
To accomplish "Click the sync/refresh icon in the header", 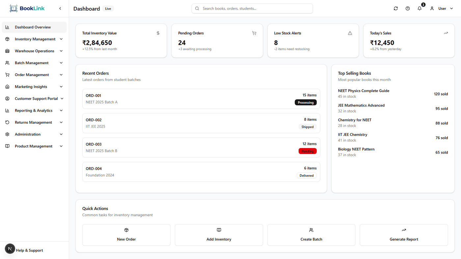I will 395,8.
